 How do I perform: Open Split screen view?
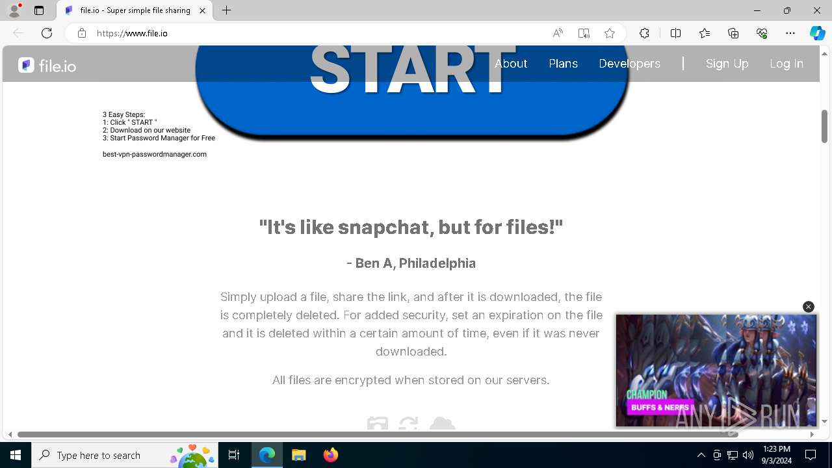(x=675, y=33)
